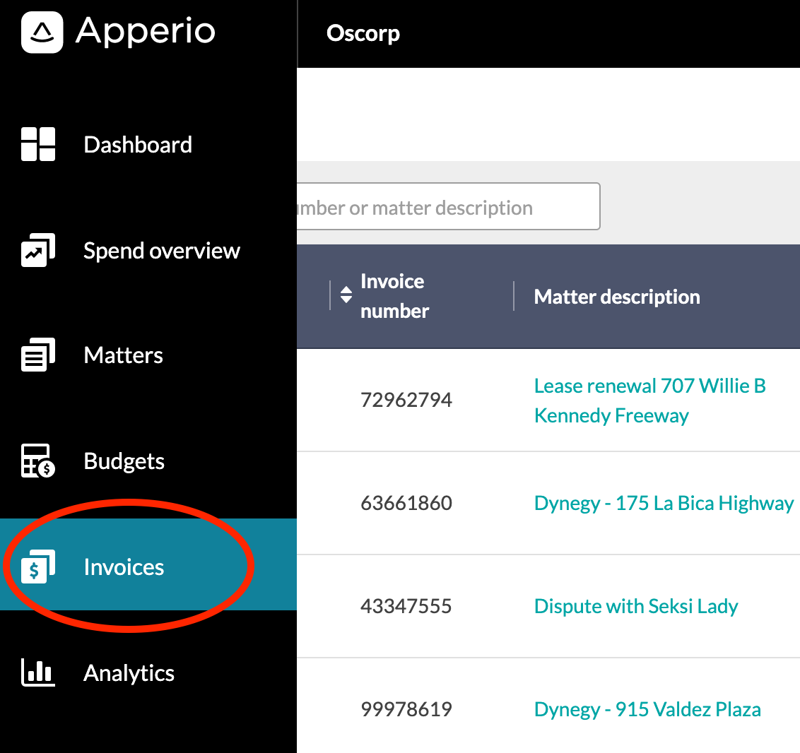Select invoice number 99978619
The width and height of the screenshot is (800, 753).
[x=406, y=709]
